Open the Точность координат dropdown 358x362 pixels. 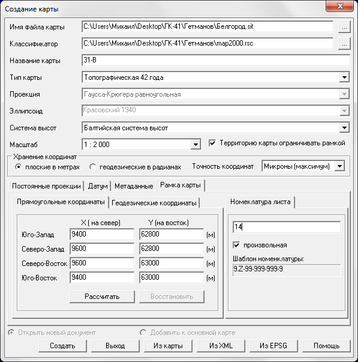click(x=340, y=166)
